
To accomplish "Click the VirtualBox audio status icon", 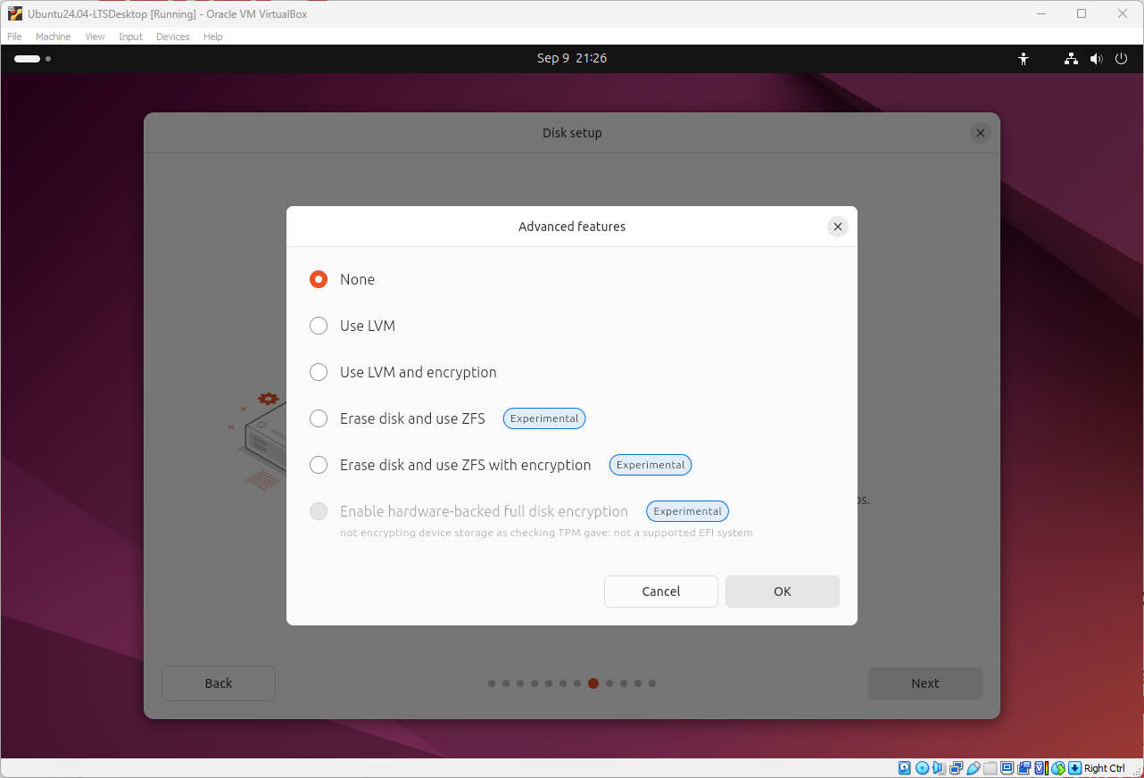I will point(939,768).
